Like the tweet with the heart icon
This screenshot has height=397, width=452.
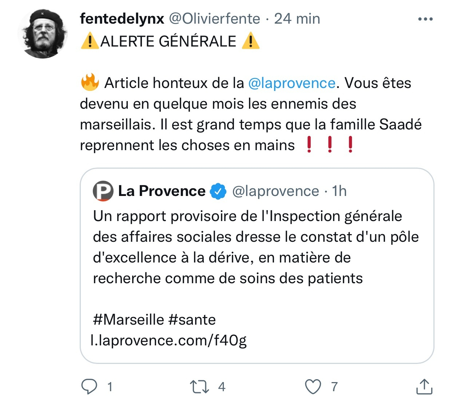pyautogui.click(x=313, y=386)
